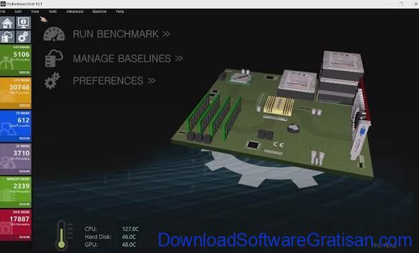Click the GPU temperature value 48.0C
419x253 pixels.
[129, 244]
